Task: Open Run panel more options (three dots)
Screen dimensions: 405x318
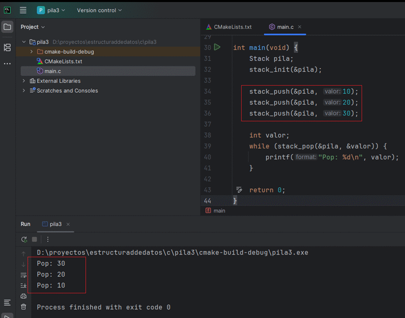Action: [48, 239]
